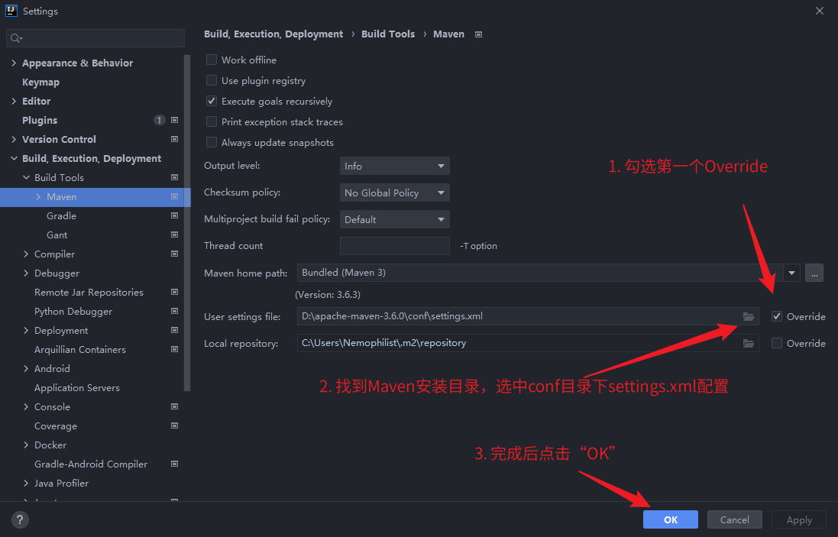Click the project icon beside Version Control
This screenshot has width=838, height=537.
(x=174, y=139)
